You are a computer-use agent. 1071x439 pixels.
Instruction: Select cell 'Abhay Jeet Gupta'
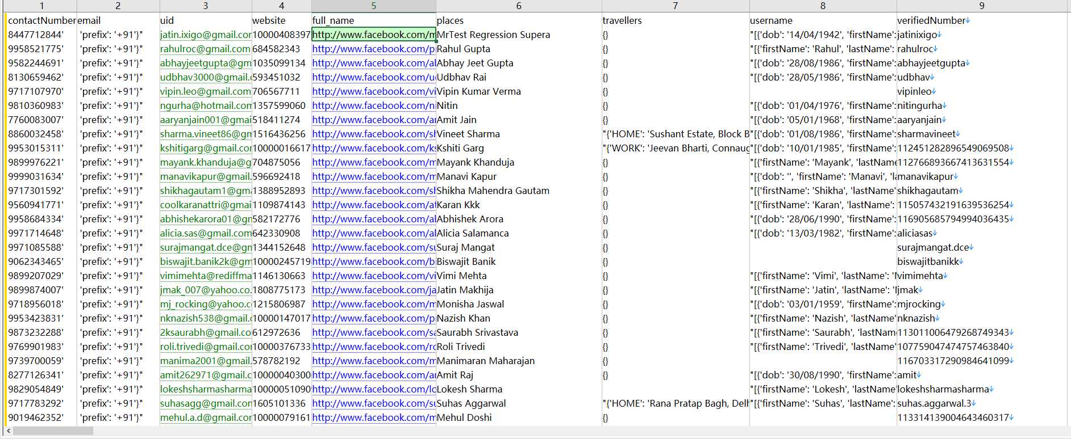519,63
